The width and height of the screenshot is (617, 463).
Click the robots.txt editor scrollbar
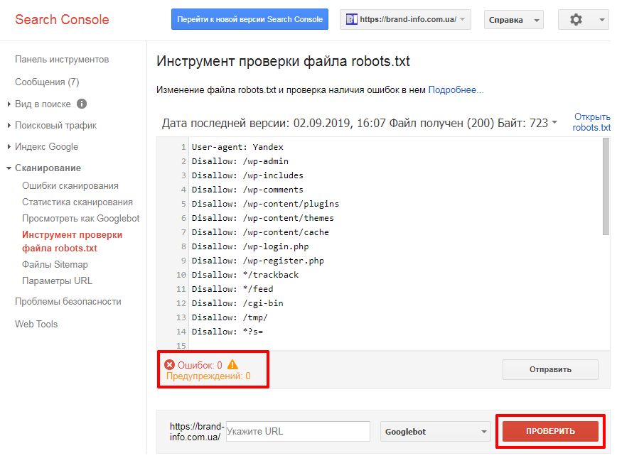coord(606,187)
